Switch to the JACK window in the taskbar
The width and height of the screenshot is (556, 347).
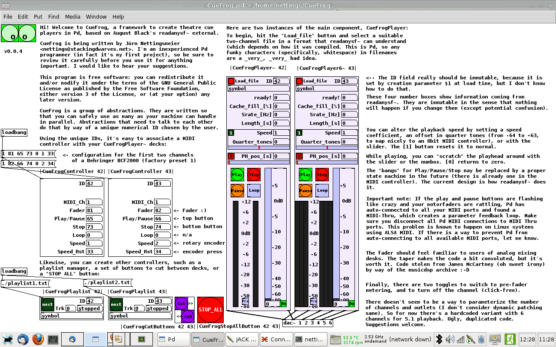click(242, 339)
